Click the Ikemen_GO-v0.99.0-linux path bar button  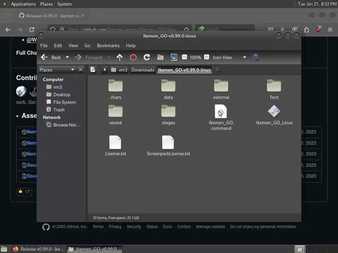pyautogui.click(x=184, y=70)
